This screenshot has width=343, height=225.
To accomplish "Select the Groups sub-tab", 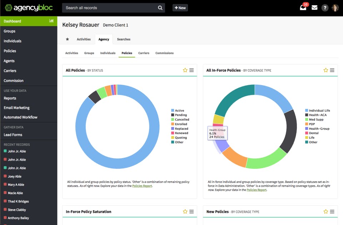I will pyautogui.click(x=89, y=53).
